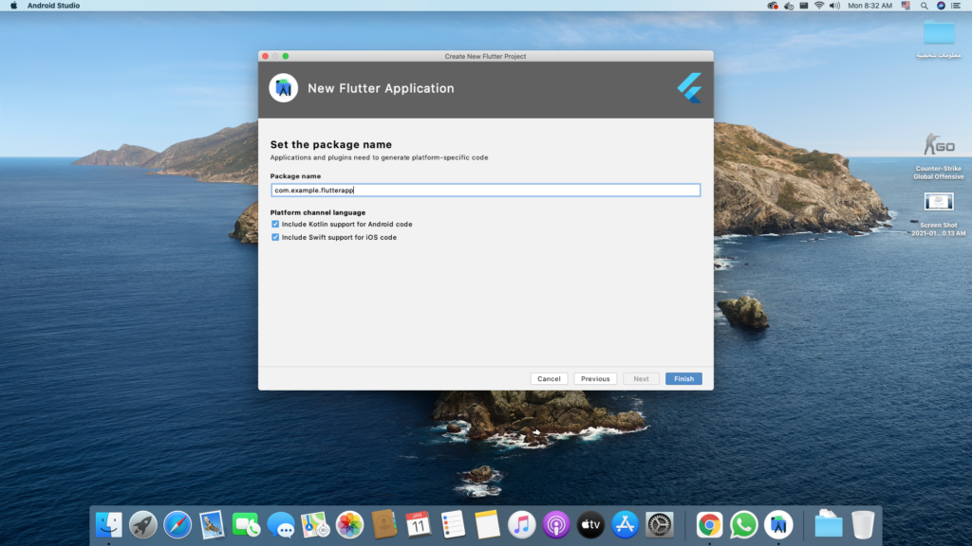Open Contacts from the dock
Screen dimensions: 972x546
(x=383, y=525)
